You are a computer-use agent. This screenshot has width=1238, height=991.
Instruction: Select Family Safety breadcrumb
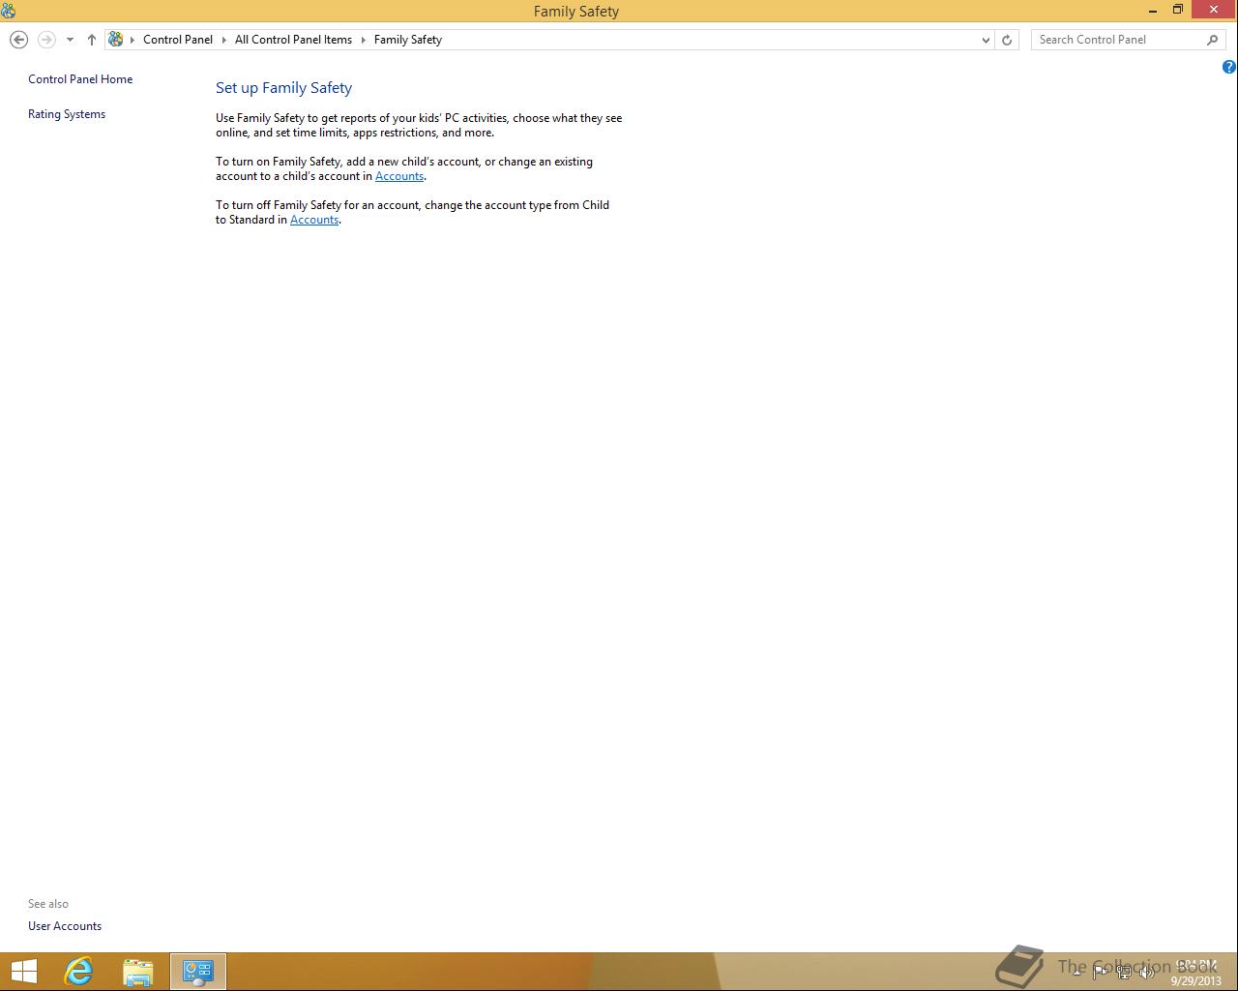point(408,40)
